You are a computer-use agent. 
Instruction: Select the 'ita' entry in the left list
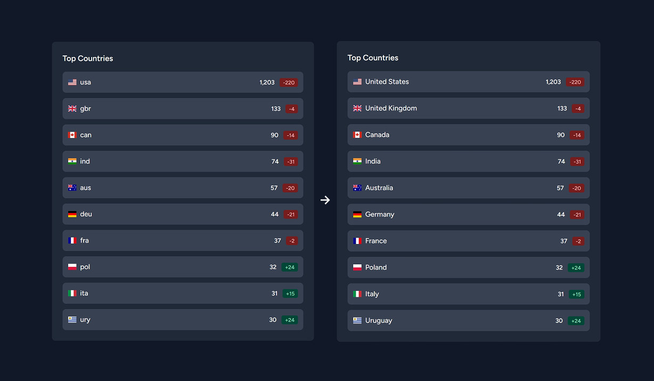click(183, 293)
